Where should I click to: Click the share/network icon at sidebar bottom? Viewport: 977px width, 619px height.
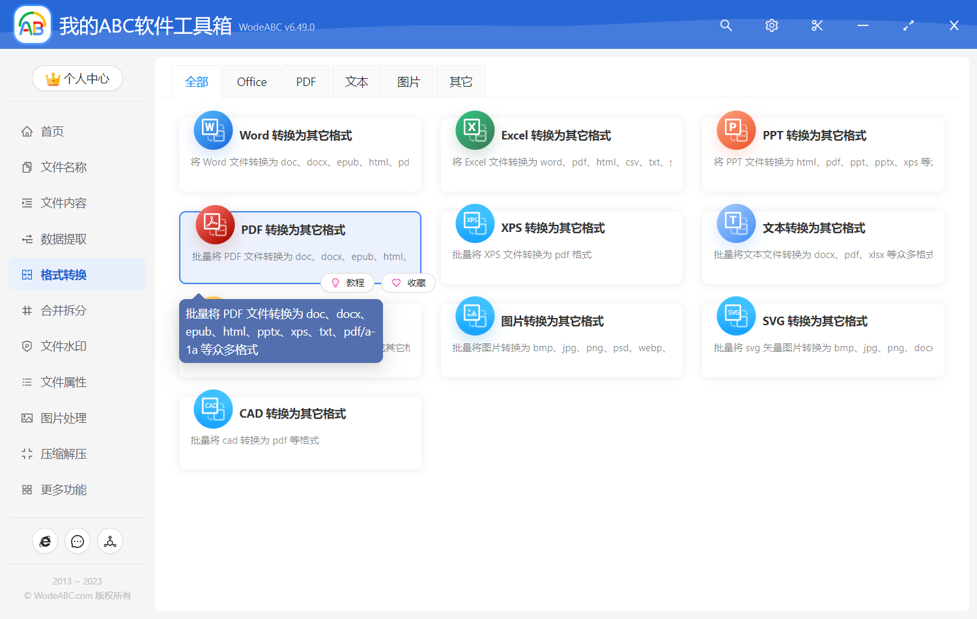point(110,541)
